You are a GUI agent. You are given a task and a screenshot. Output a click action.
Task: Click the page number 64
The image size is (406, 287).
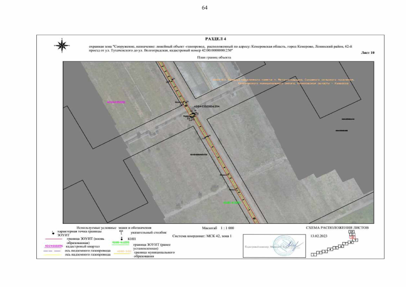click(205, 8)
